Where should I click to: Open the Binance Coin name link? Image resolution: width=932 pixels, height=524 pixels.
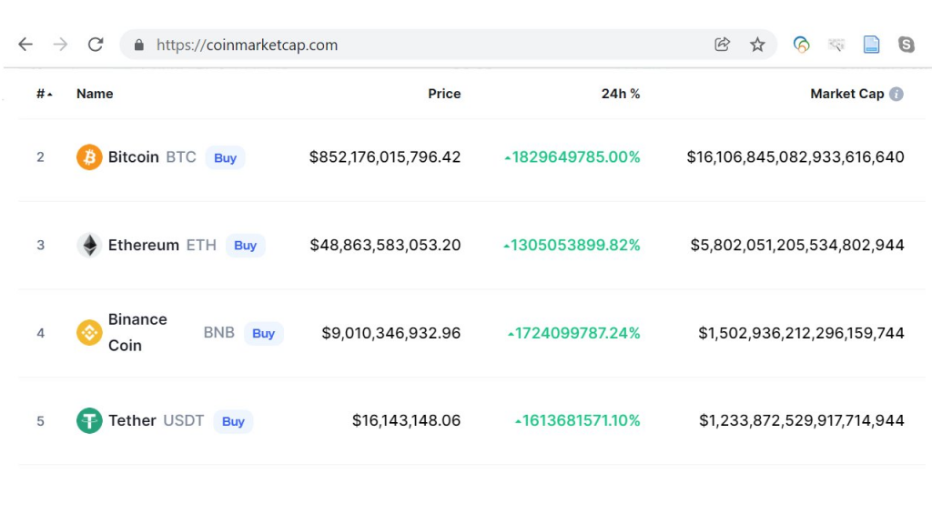pyautogui.click(x=137, y=332)
